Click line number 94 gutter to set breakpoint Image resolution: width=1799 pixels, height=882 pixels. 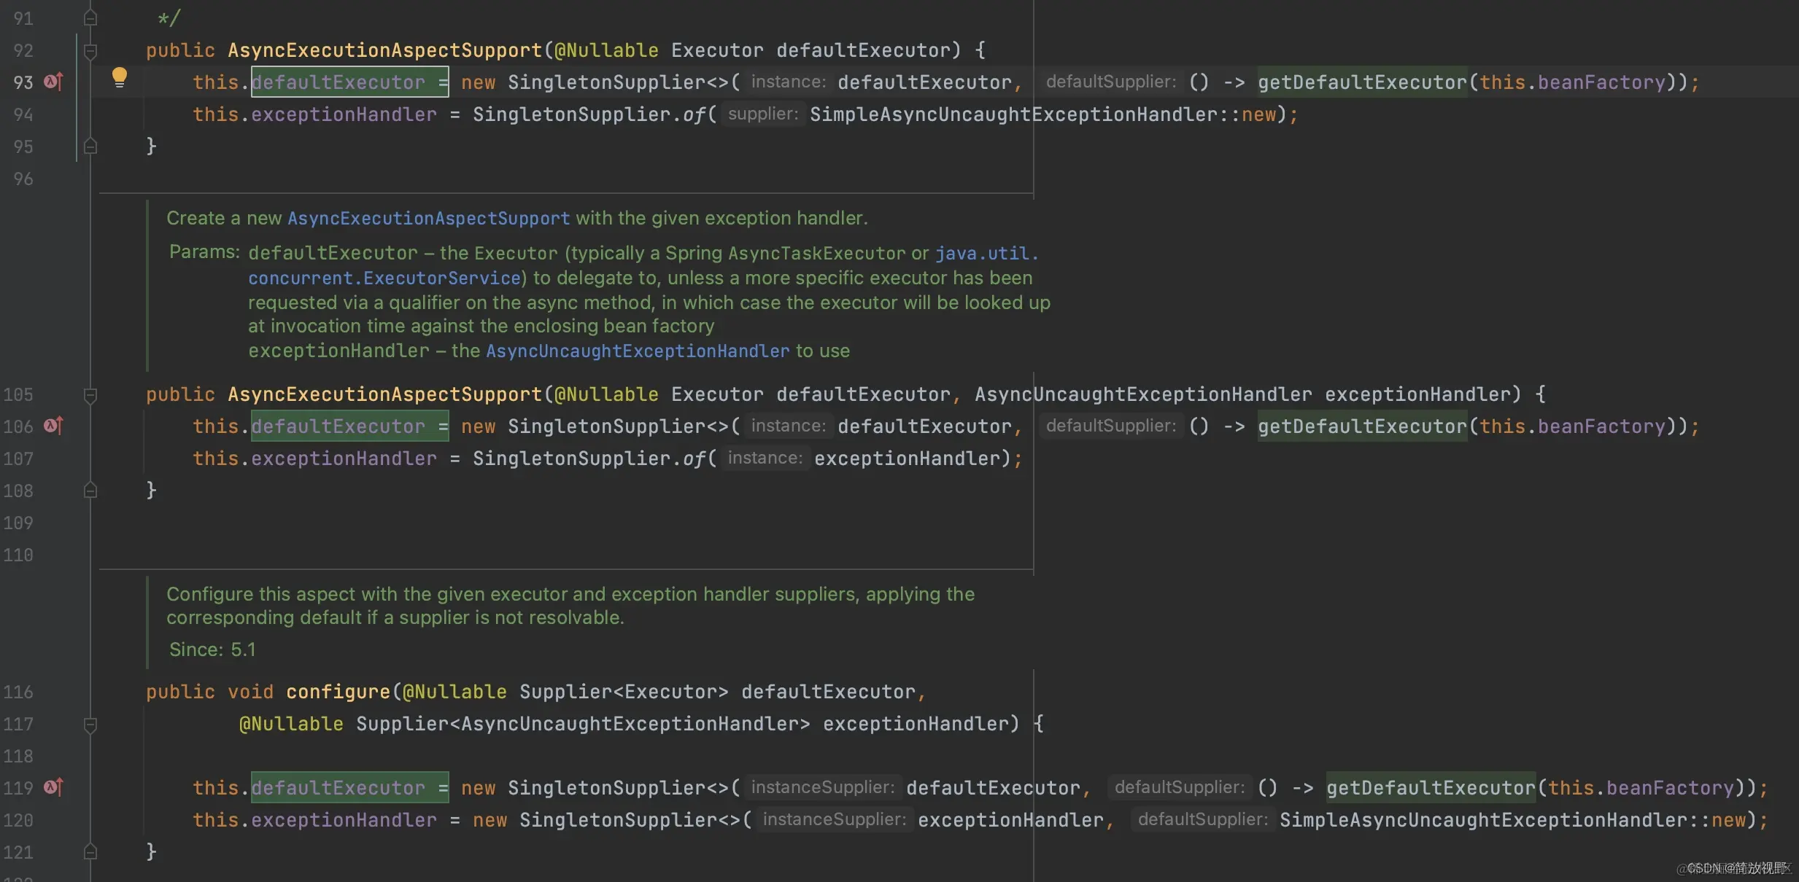point(23,114)
